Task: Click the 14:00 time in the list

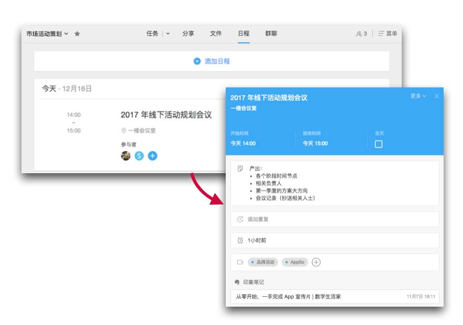Action: coord(73,115)
